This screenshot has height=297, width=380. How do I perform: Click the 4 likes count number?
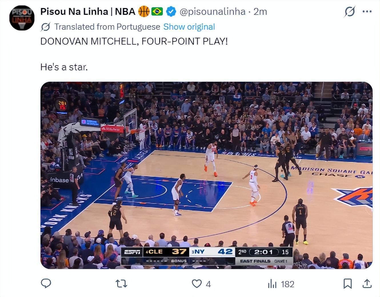pos(208,284)
